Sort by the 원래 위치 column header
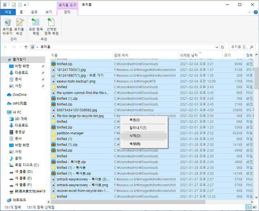The image size is (259, 211). 145,55
